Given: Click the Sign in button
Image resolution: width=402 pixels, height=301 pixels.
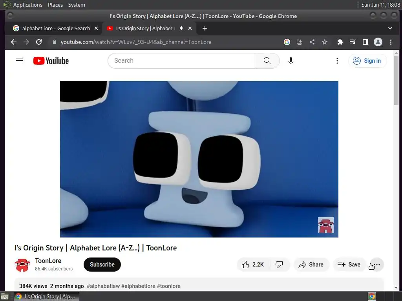Looking at the screenshot, I should [x=367, y=61].
